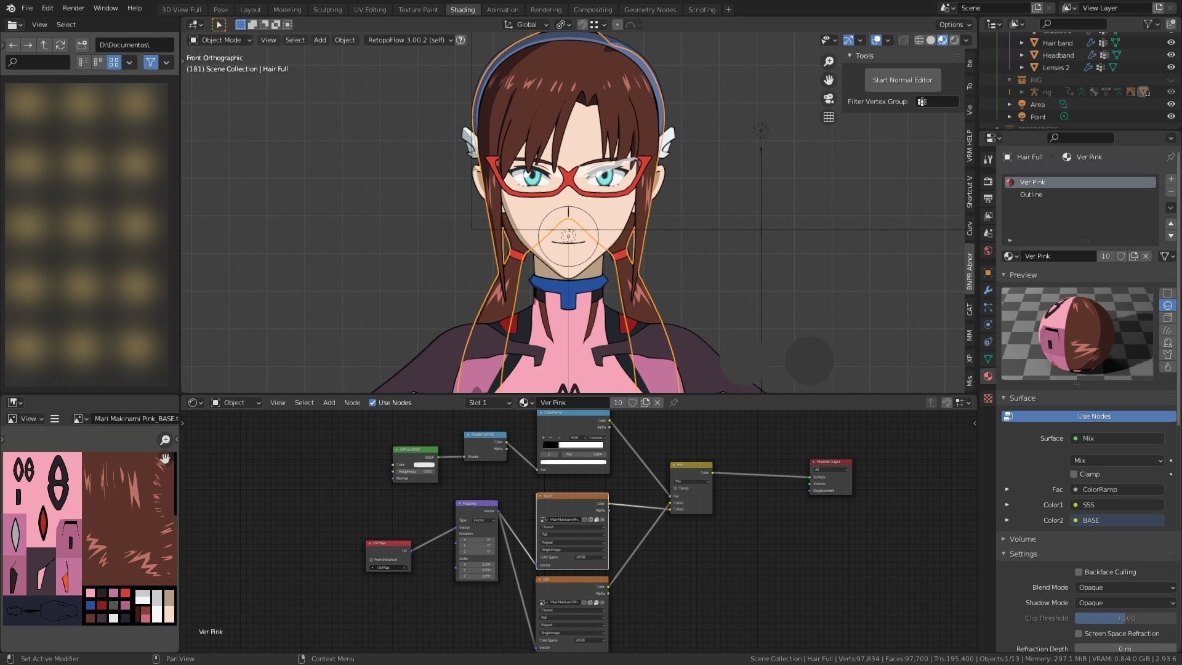The width and height of the screenshot is (1182, 665).
Task: Open the Blend Mode dropdown
Action: pos(1125,587)
